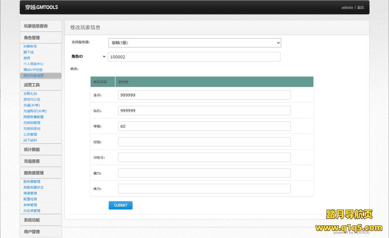Open the 选择服务器 dropdown showing 穿越(1服)
Viewport: 389px width, 238px height.
tap(194, 43)
